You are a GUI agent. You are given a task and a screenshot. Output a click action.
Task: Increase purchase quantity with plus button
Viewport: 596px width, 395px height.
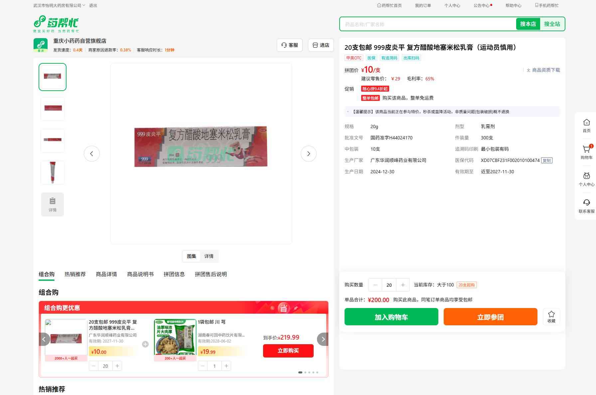(403, 285)
